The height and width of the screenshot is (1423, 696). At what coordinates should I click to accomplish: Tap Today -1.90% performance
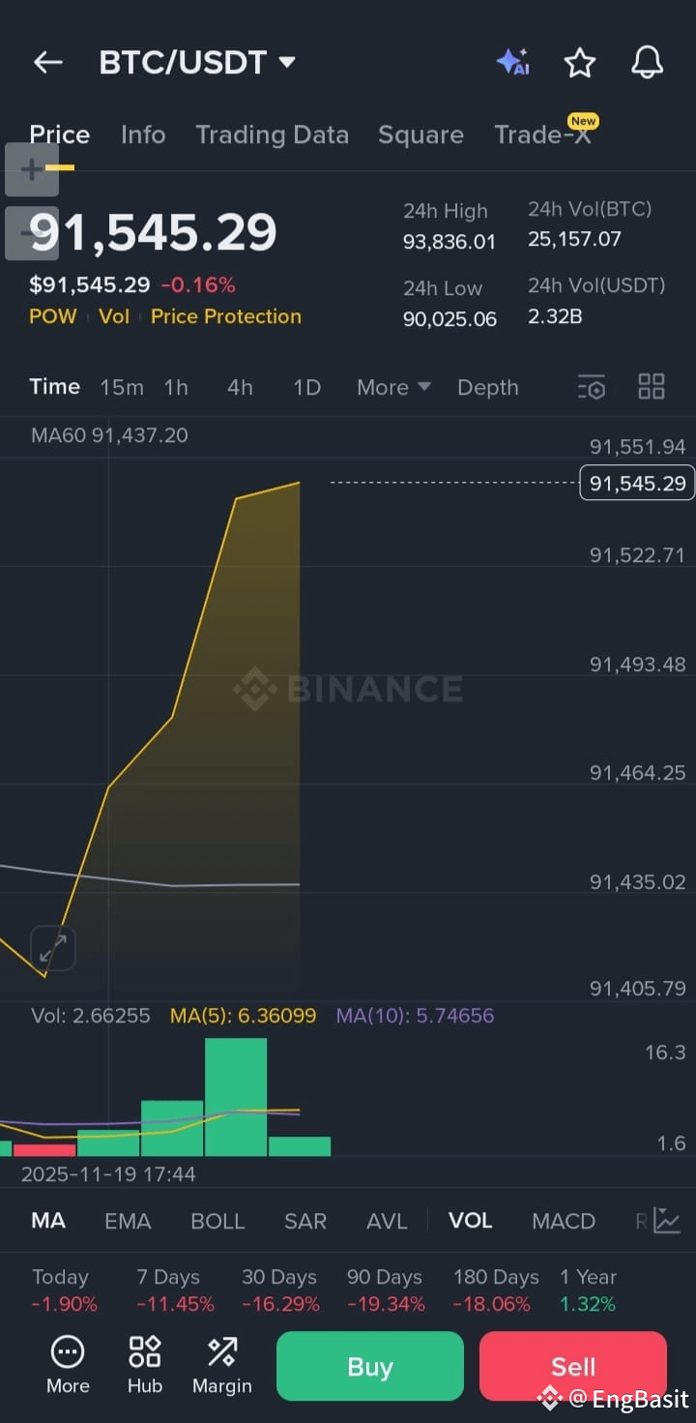click(x=64, y=1290)
